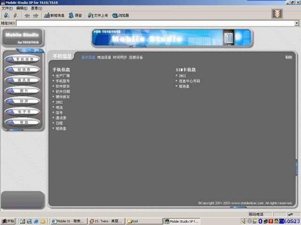Open 文件上传 file upload
Screen dimensions: 301x225
click(x=98, y=15)
